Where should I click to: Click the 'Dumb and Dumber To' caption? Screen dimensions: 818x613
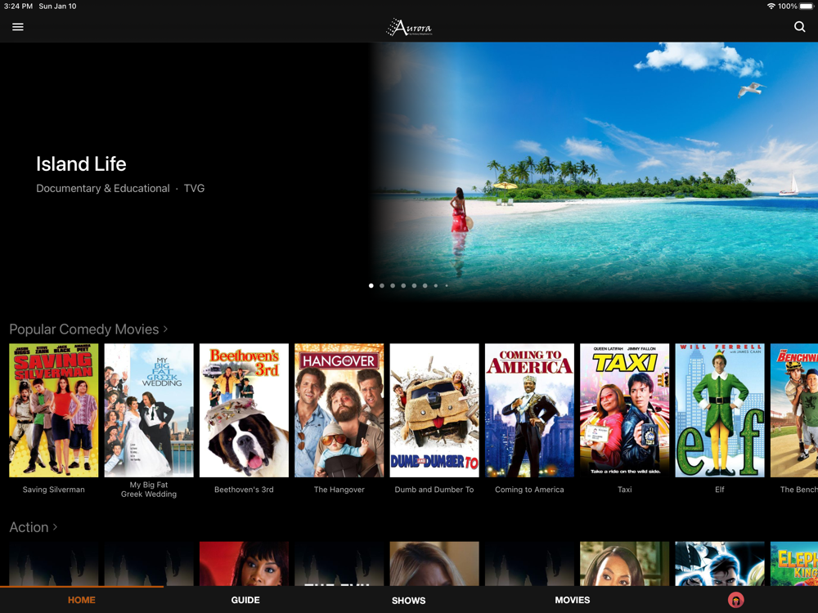434,490
